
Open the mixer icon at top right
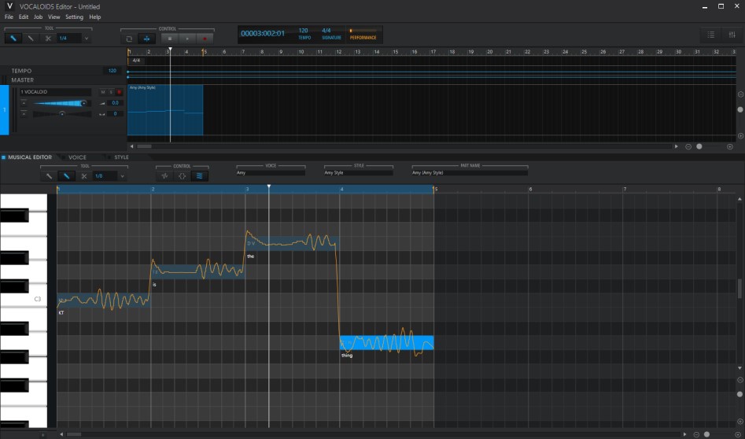pos(732,35)
